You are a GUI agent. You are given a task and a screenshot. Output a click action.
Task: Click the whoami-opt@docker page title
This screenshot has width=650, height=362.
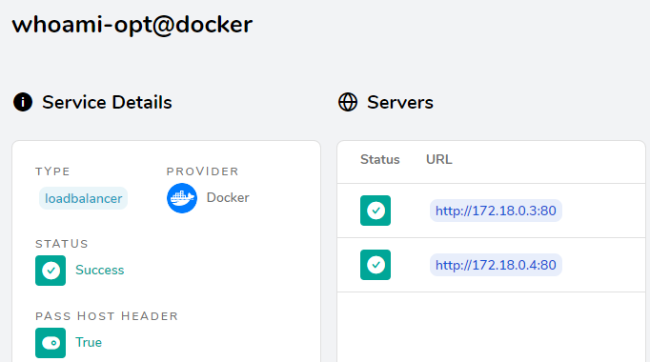pos(132,25)
